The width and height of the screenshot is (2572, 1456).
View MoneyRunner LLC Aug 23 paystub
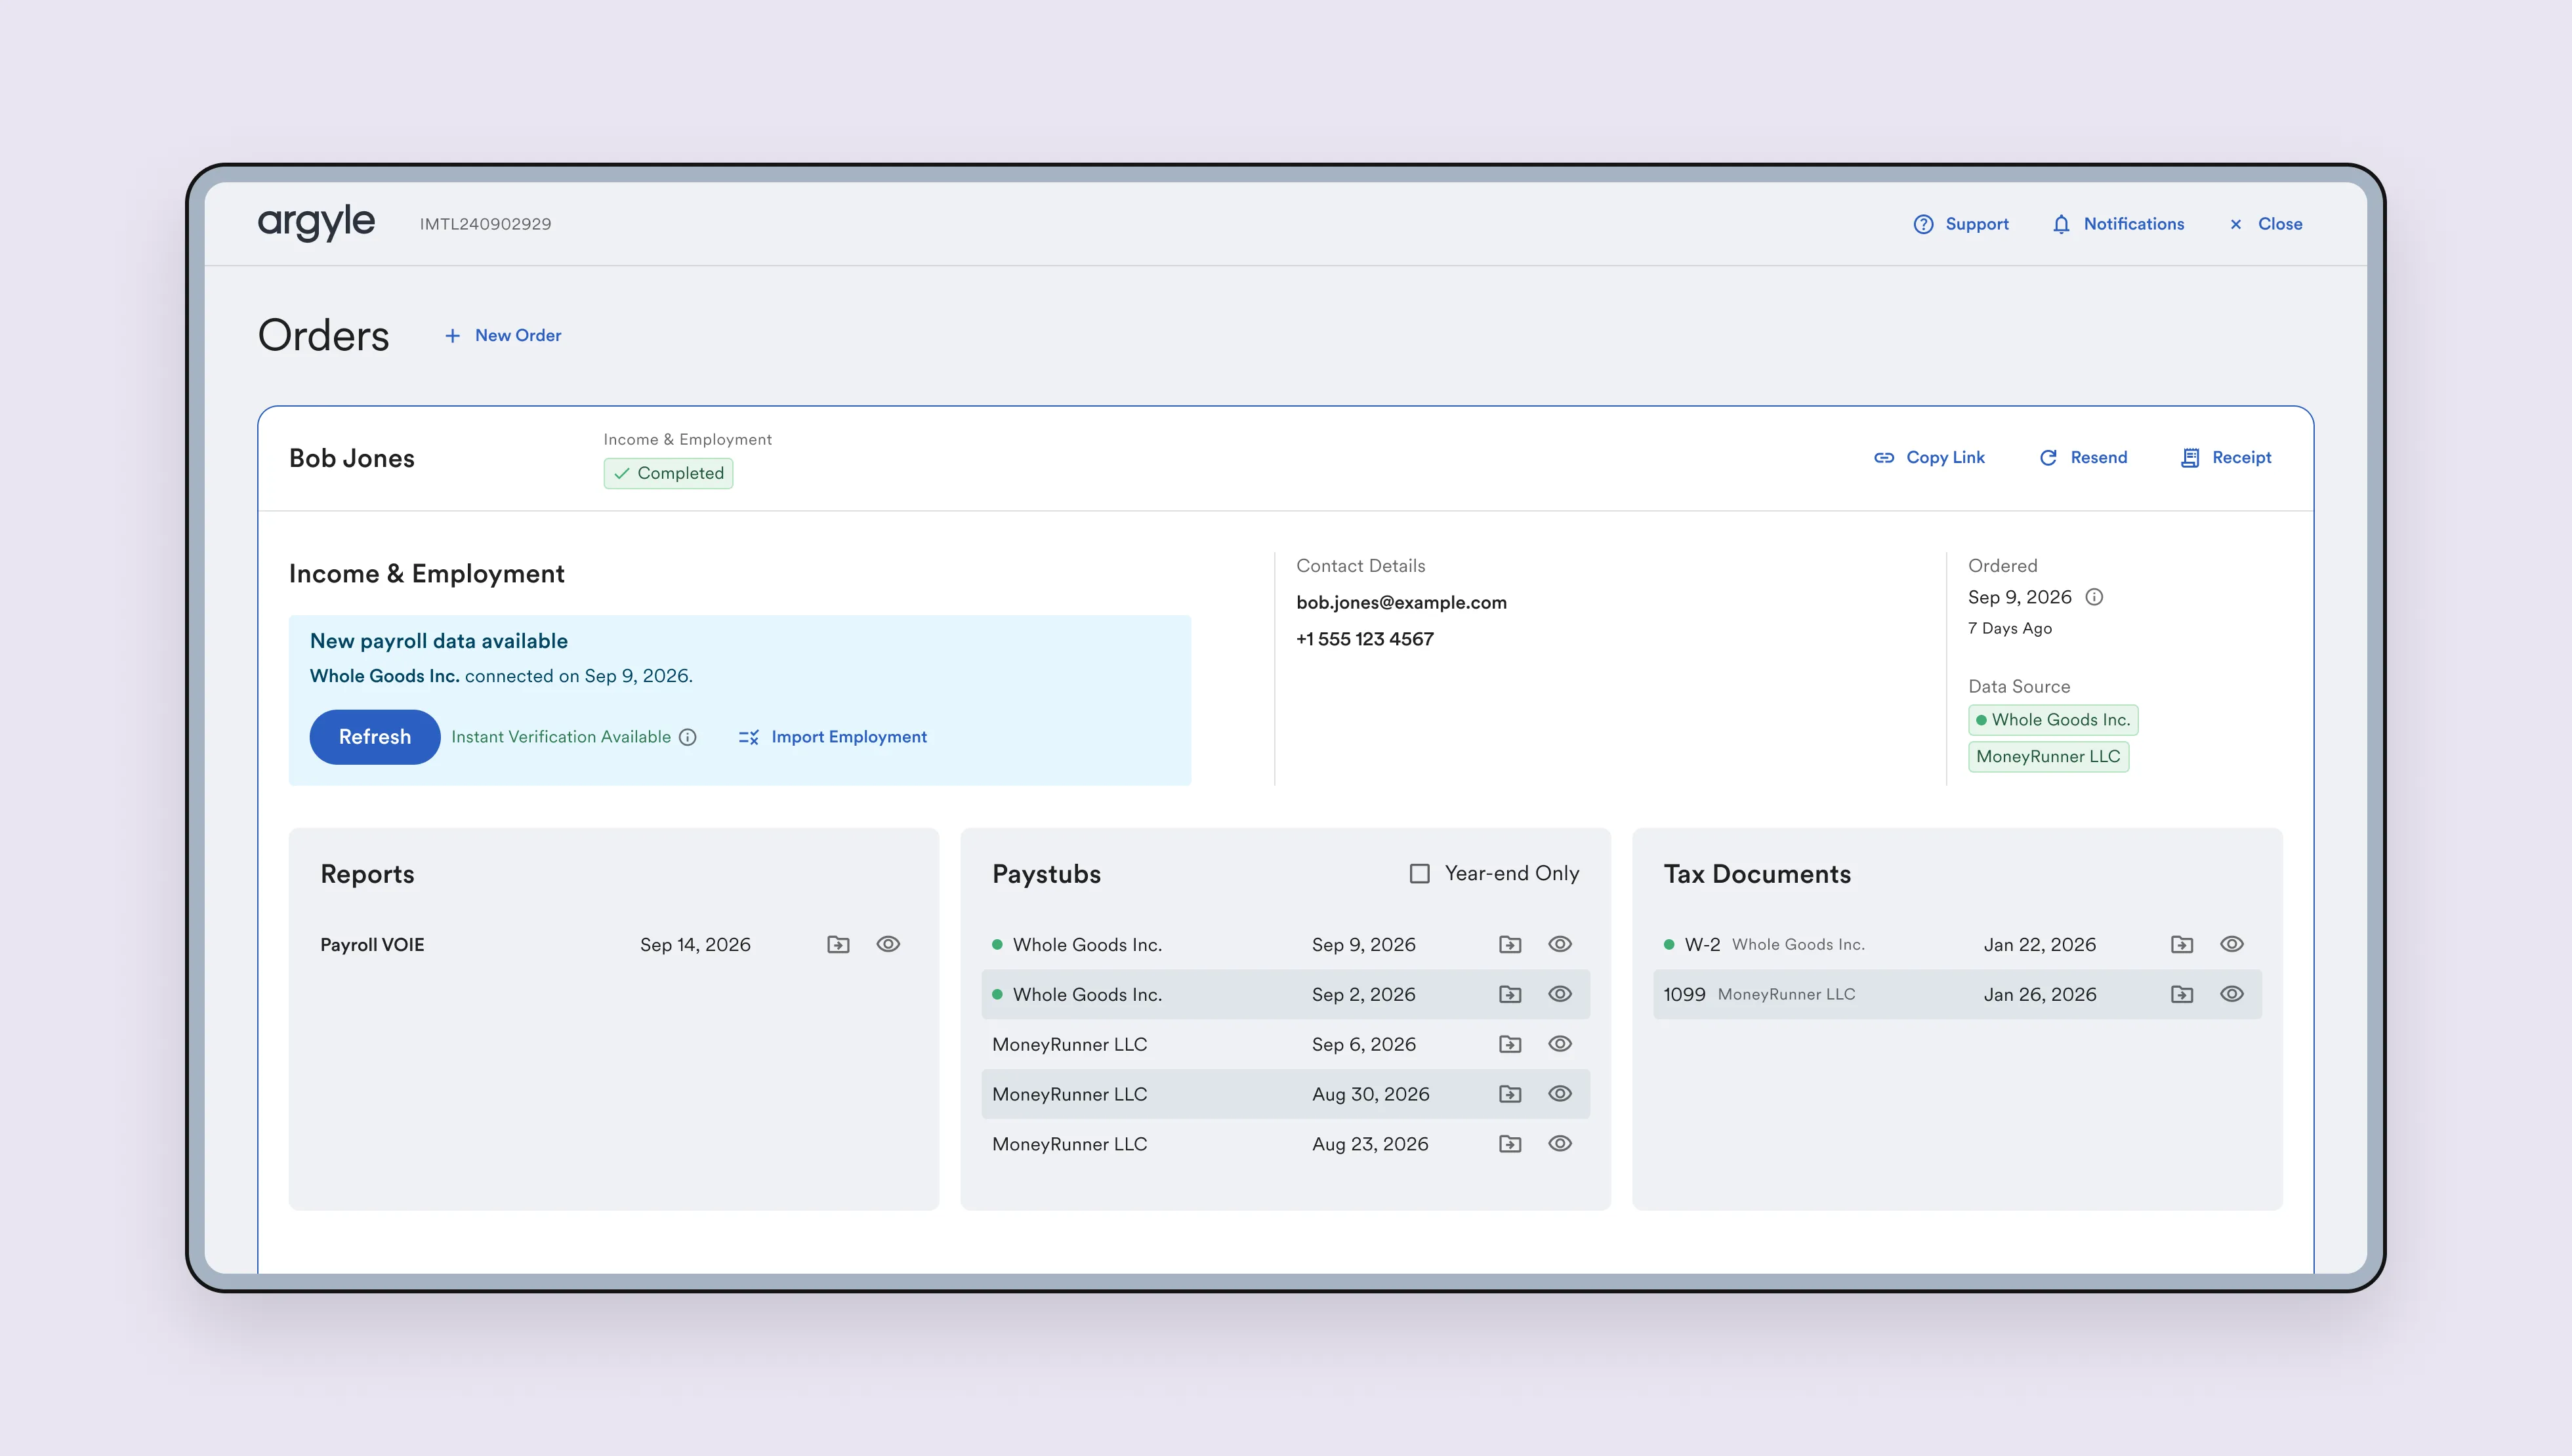click(1560, 1144)
